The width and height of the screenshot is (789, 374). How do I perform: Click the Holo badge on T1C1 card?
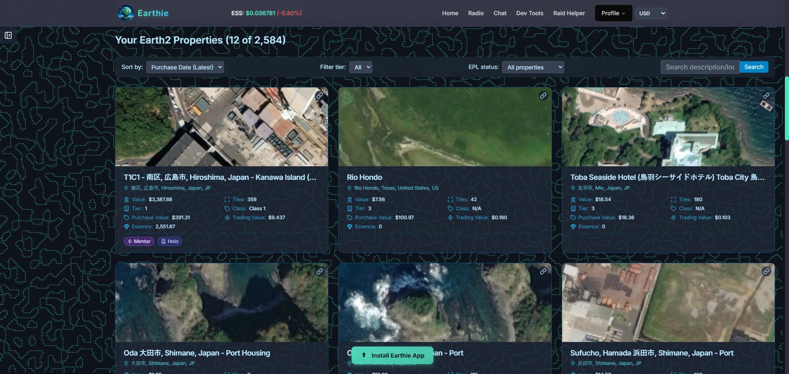click(170, 241)
